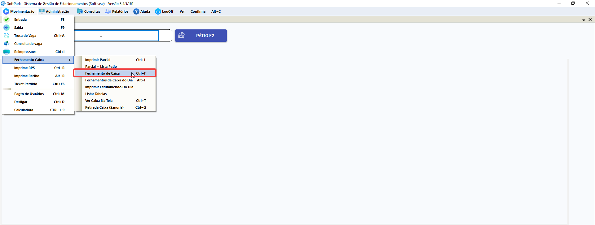595x225 pixels.
Task: Select Fechamentos de Caixa do Dia
Action: [115, 80]
